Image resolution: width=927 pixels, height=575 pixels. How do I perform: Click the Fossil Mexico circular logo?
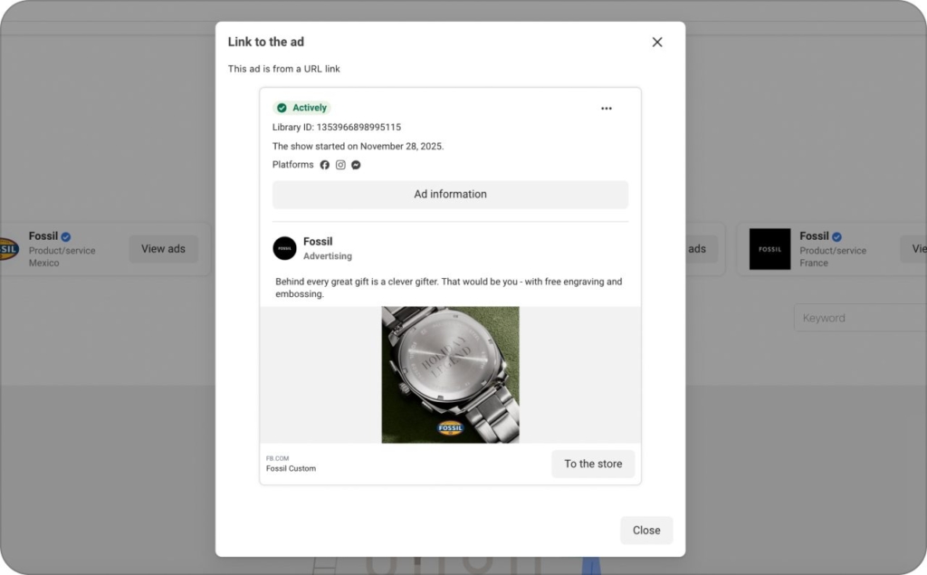coord(7,248)
